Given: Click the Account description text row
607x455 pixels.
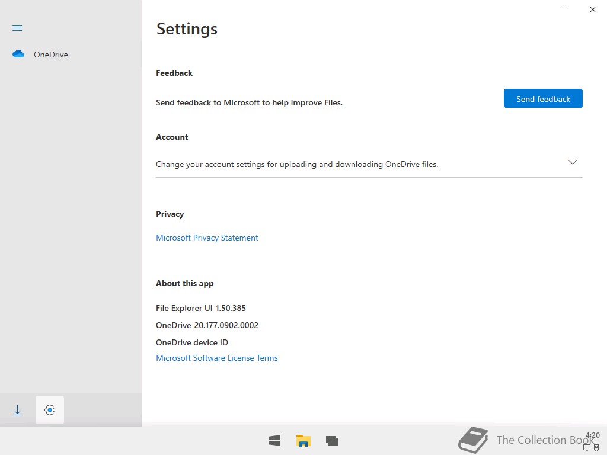Looking at the screenshot, I should pos(369,165).
